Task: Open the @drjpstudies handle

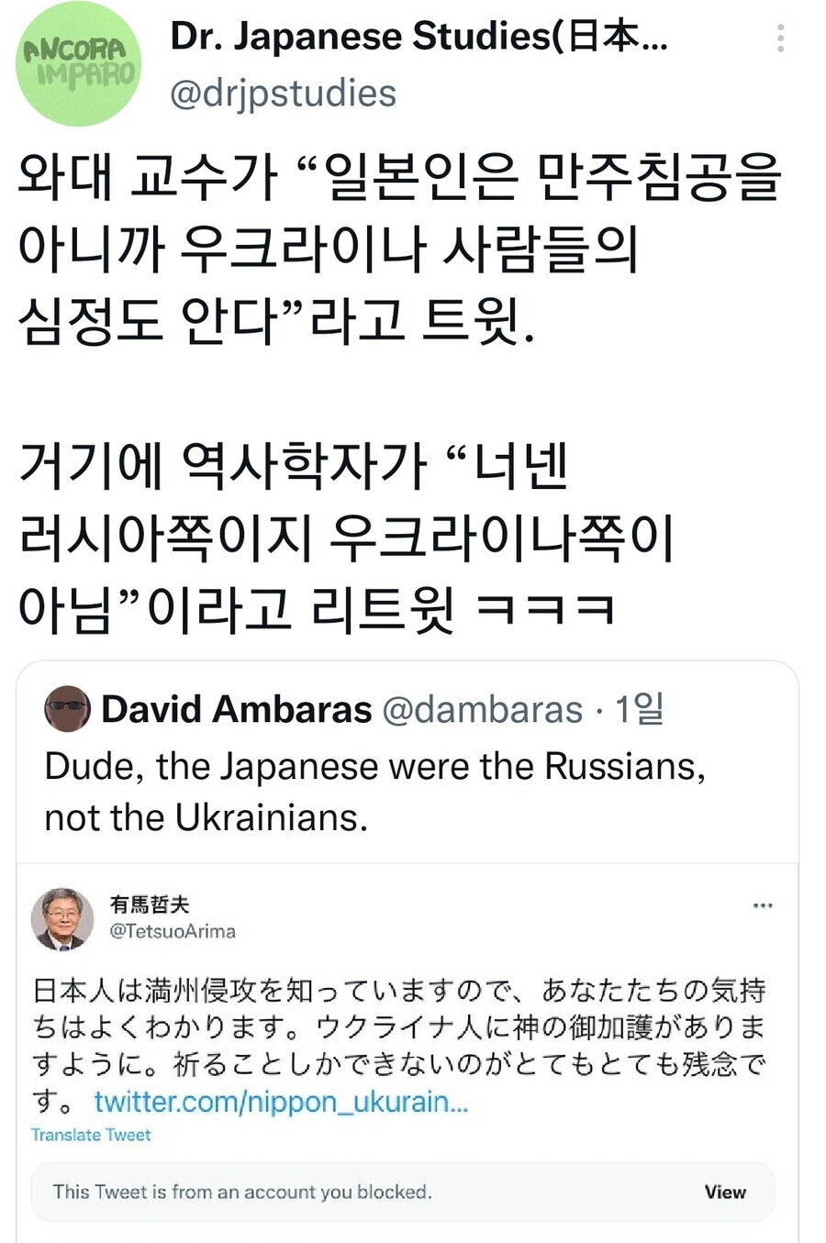Action: 284,94
